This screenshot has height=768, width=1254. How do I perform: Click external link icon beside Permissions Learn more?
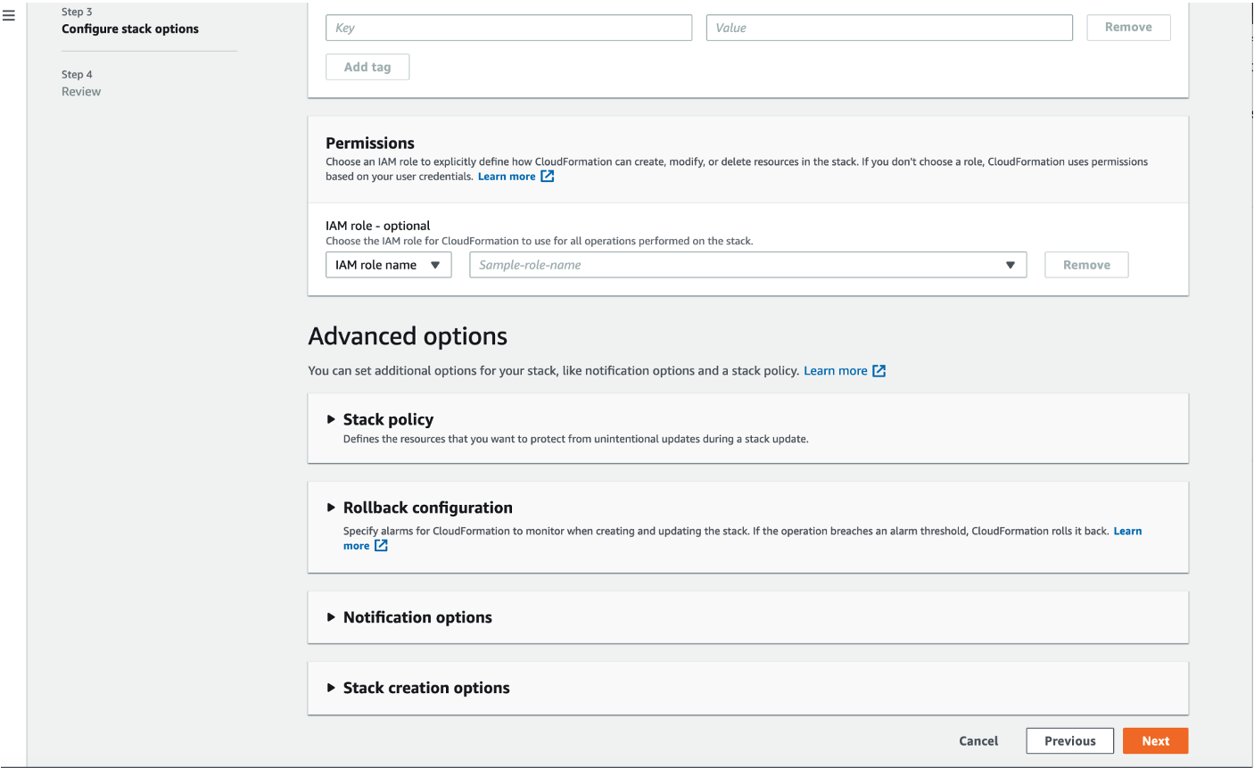pos(548,177)
